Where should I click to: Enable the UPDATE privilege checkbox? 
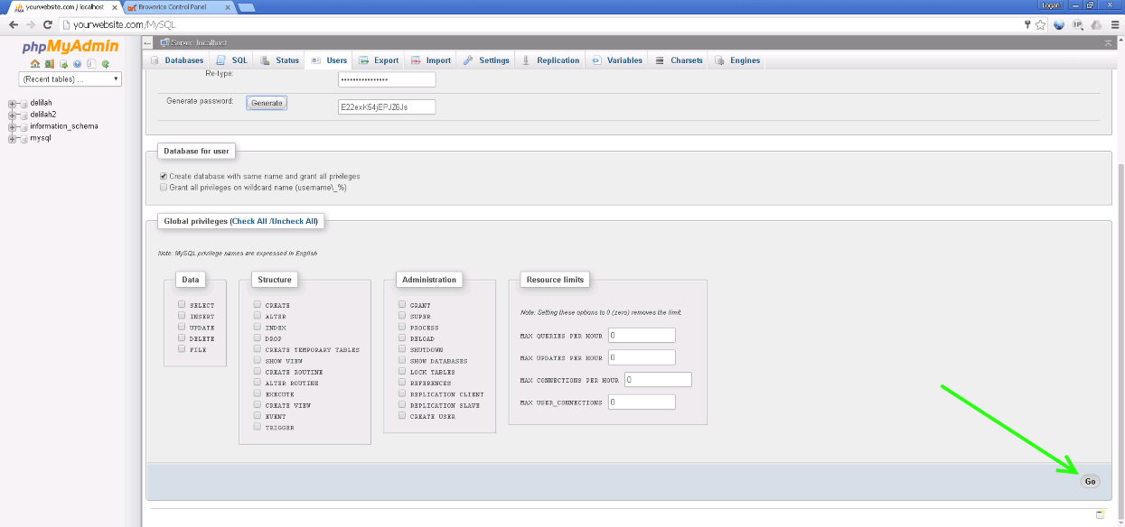point(182,327)
